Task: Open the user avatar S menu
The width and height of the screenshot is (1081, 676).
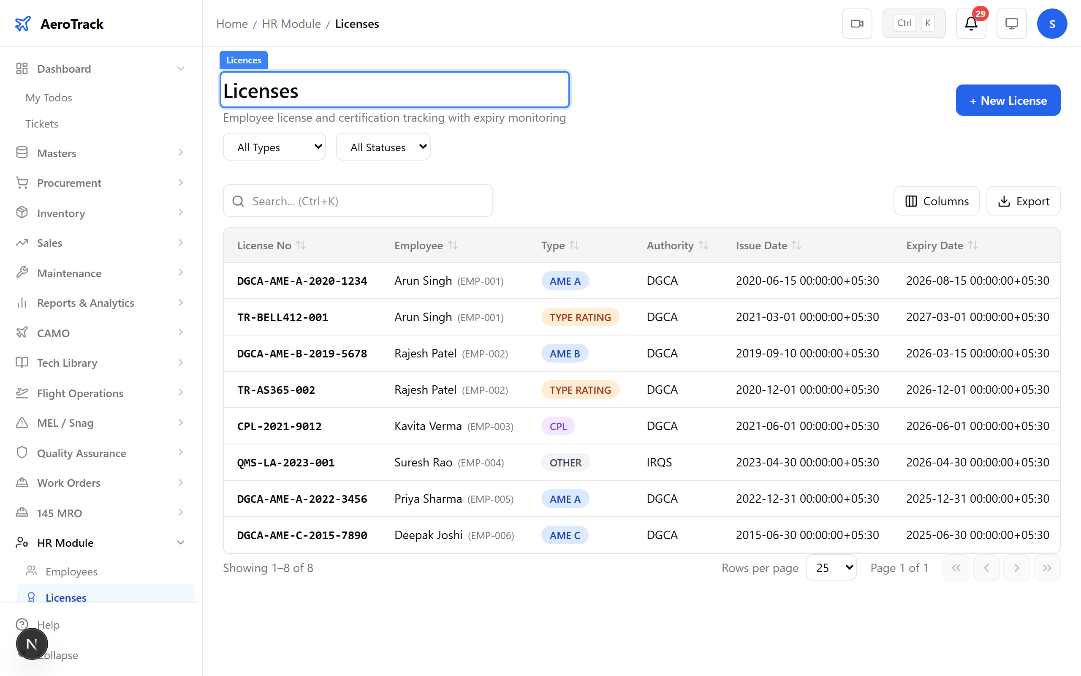Action: coord(1051,24)
